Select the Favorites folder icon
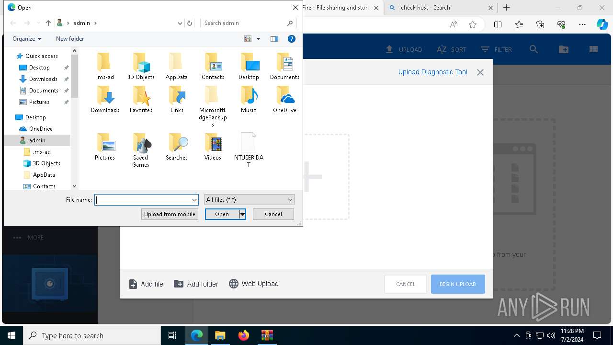Viewport: 613px width, 345px height. click(141, 100)
